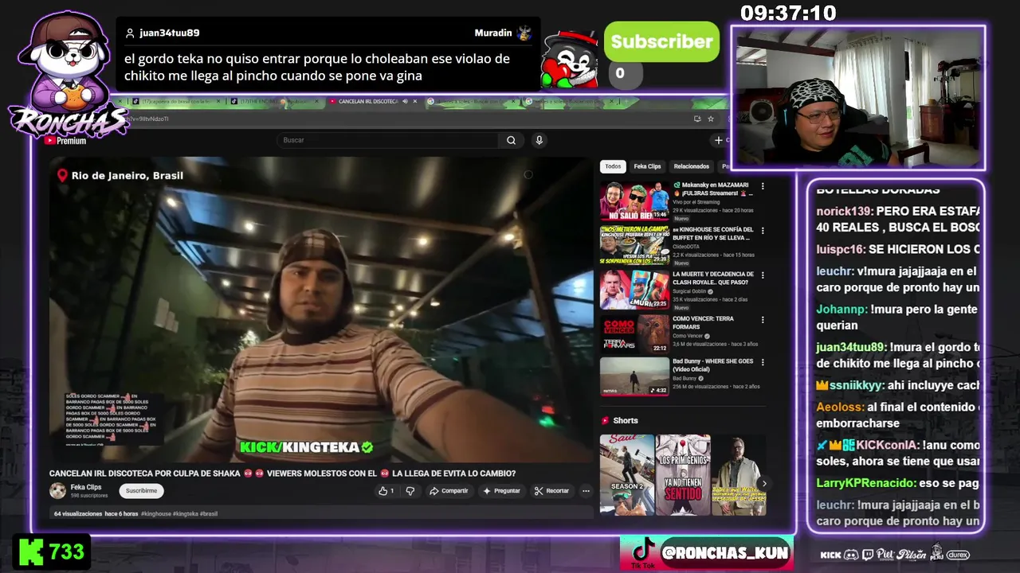Click the video title CANCELAN IRL DISCOTECA
The image size is (1020, 573).
[x=282, y=474]
